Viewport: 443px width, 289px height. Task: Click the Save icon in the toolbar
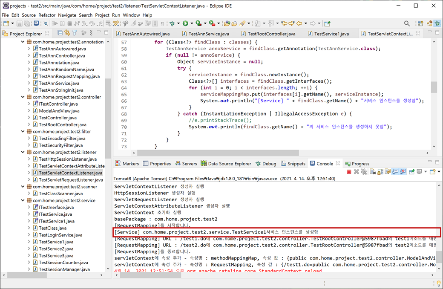pos(19,23)
